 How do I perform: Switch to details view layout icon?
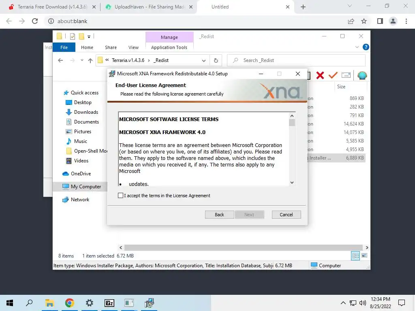(355, 256)
